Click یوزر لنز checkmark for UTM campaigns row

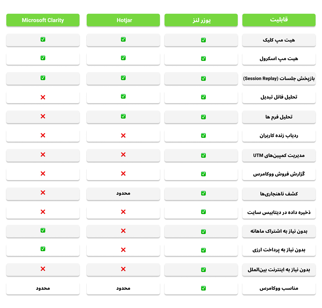pyautogui.click(x=203, y=155)
